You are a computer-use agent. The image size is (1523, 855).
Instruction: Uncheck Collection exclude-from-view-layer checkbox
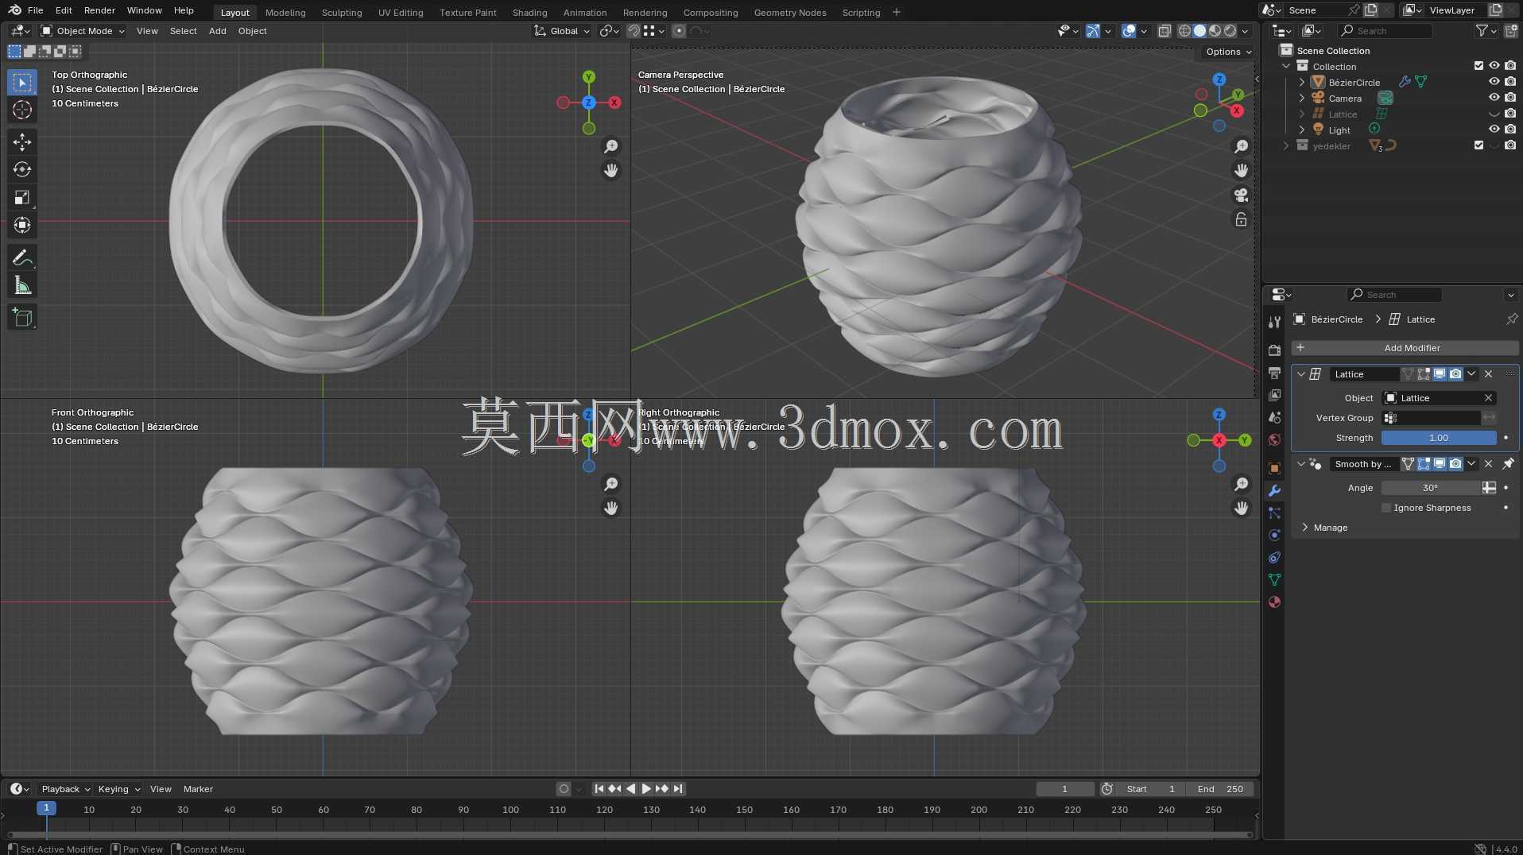(x=1478, y=66)
